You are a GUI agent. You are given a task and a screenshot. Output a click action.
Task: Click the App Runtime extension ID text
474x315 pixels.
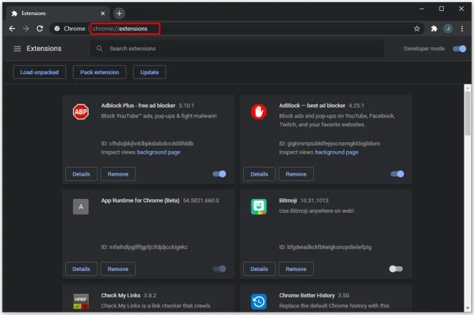(144, 247)
